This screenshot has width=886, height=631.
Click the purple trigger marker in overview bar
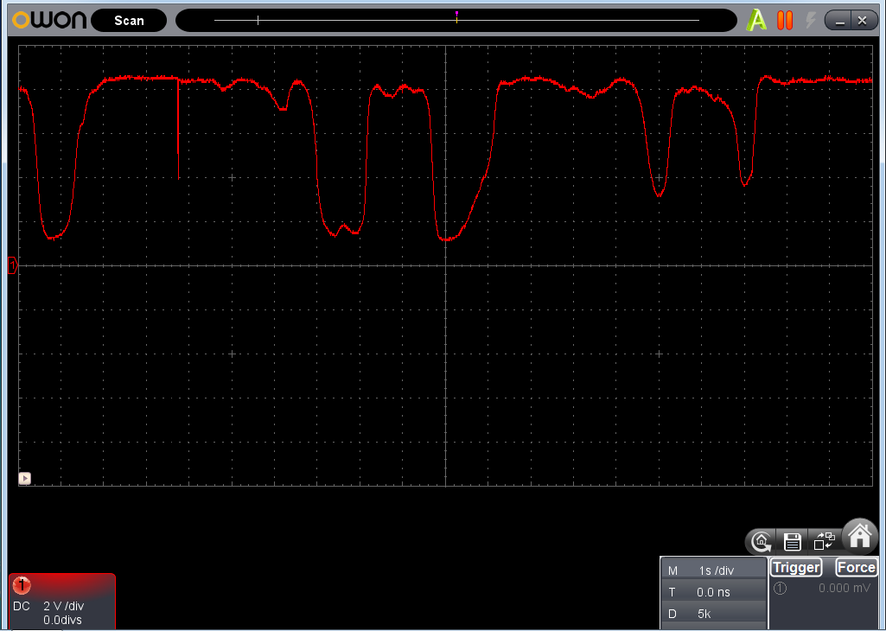(x=456, y=16)
